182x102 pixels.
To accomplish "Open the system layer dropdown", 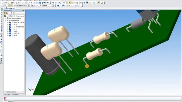I will tap(28, 5).
